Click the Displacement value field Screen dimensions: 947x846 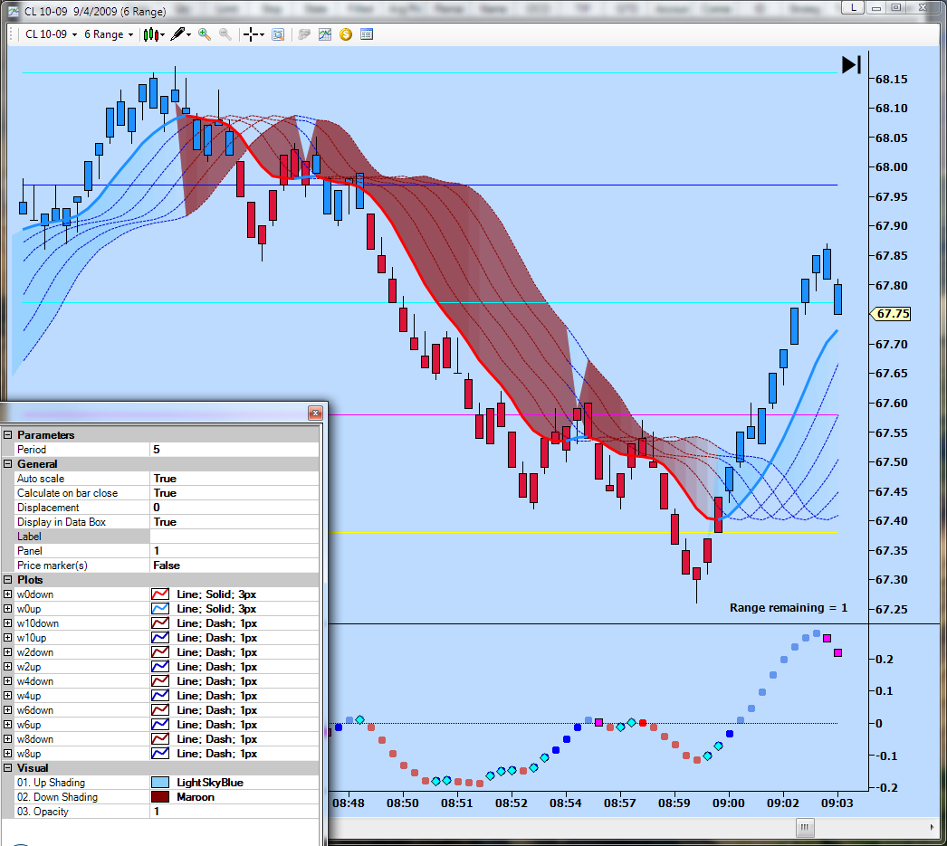(x=234, y=508)
